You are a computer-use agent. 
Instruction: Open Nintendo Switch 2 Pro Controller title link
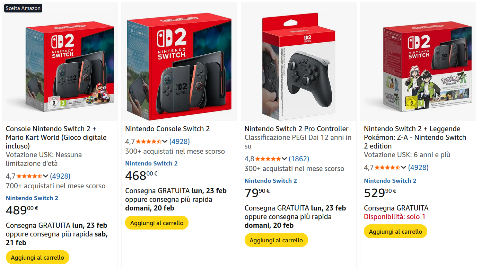296,129
